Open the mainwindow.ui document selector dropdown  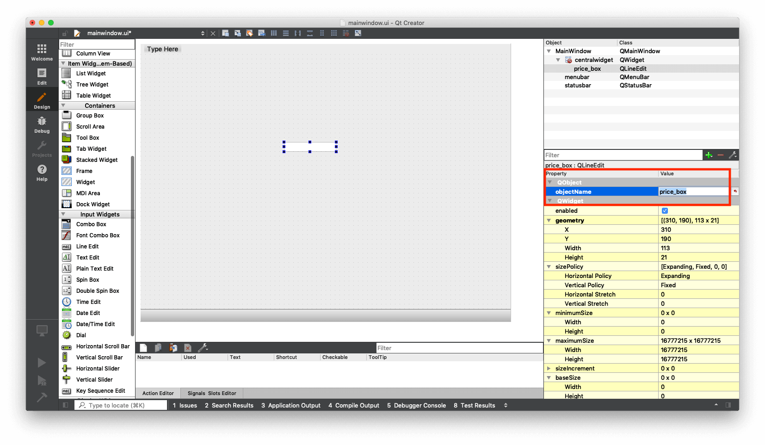(x=203, y=33)
